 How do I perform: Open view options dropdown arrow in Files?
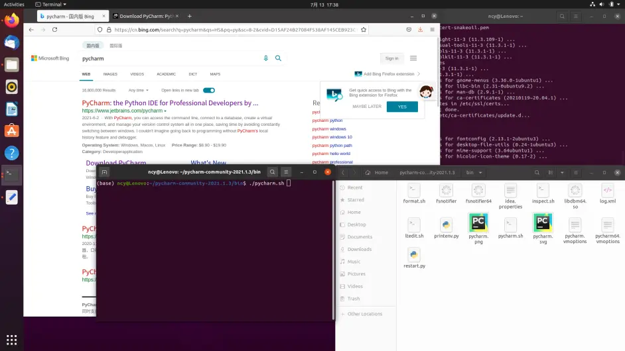coord(562,172)
